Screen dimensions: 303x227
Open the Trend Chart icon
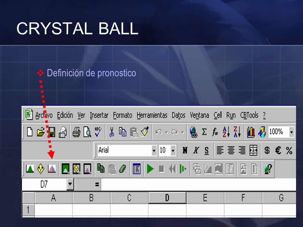click(218, 169)
